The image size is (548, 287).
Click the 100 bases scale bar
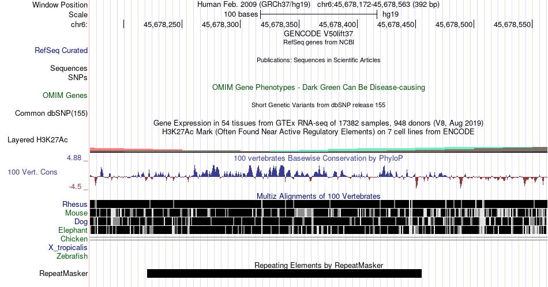pyautogui.click(x=319, y=14)
